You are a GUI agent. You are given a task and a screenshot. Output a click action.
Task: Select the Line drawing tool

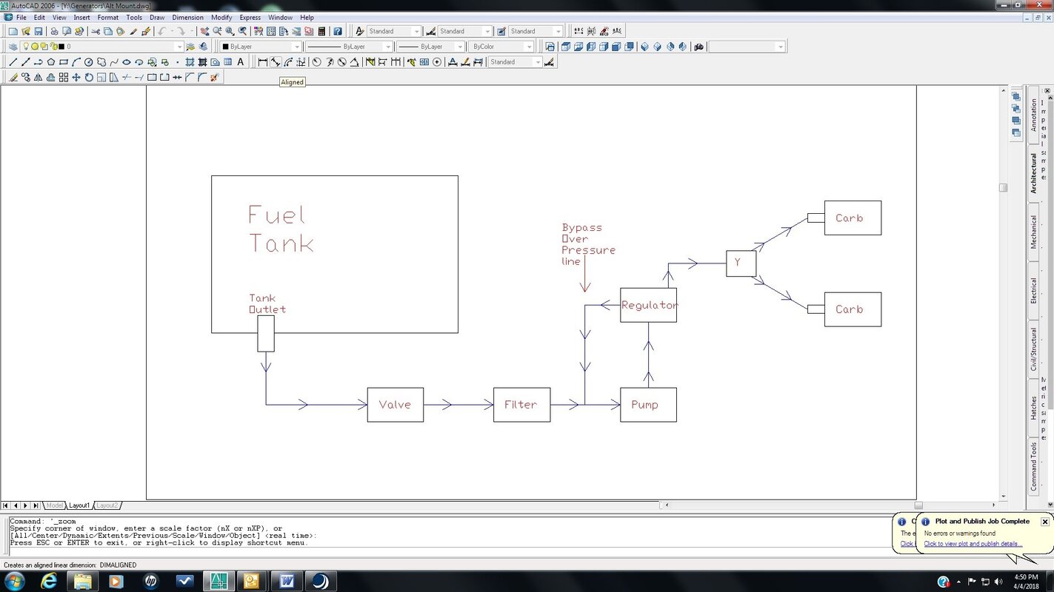(x=13, y=62)
